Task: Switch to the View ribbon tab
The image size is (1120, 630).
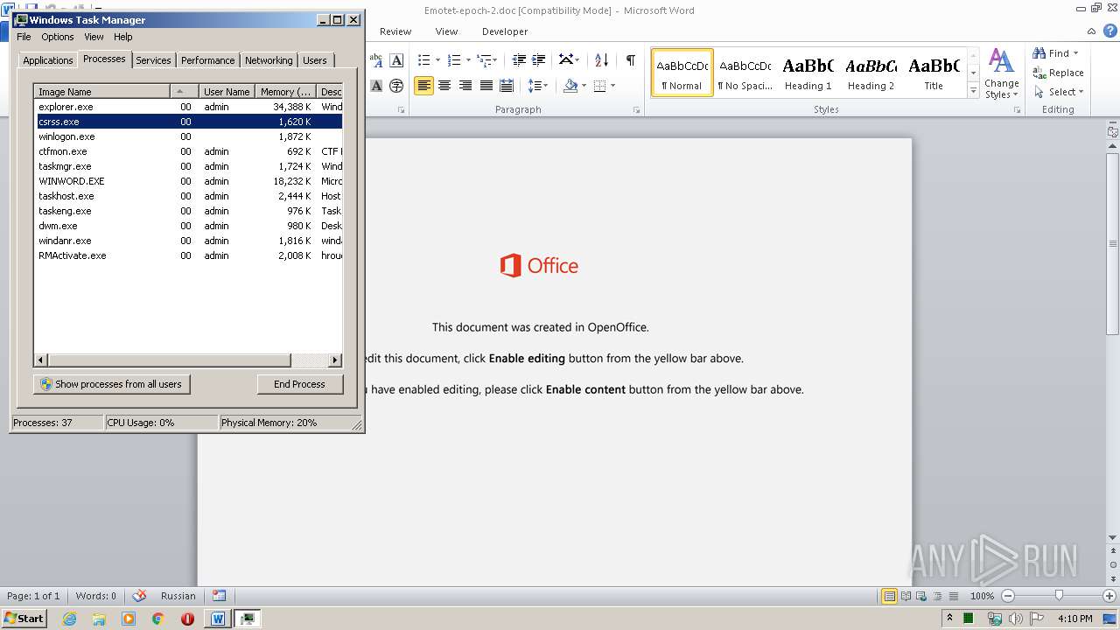Action: [x=446, y=31]
